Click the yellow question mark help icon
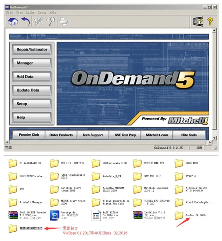 (x=210, y=21)
